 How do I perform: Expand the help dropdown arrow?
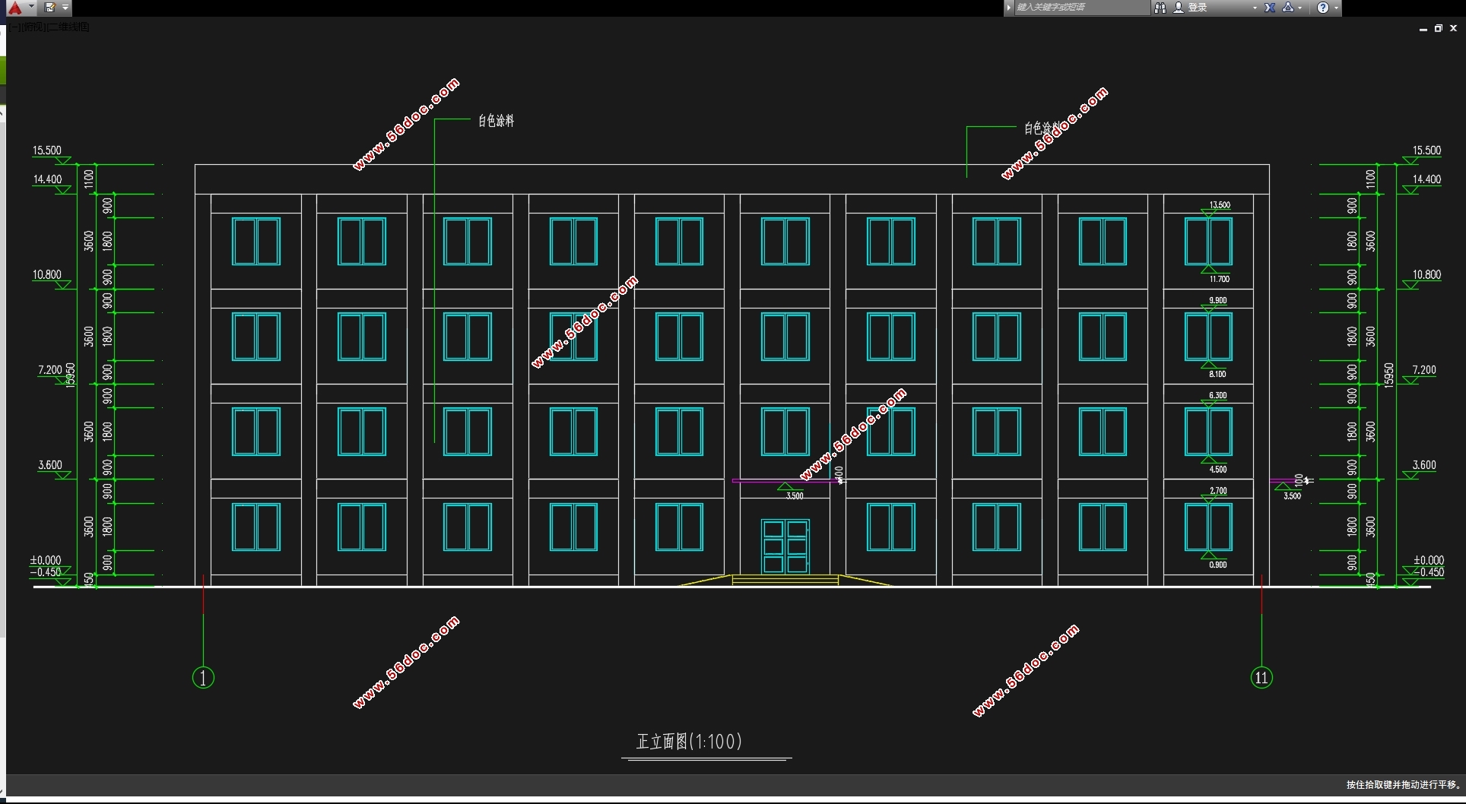[x=1336, y=8]
